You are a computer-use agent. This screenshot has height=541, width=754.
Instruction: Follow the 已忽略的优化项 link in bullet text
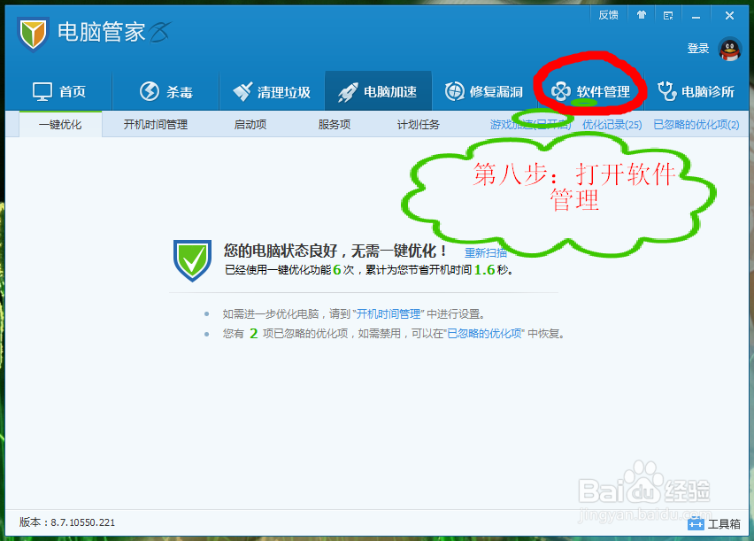coord(485,334)
